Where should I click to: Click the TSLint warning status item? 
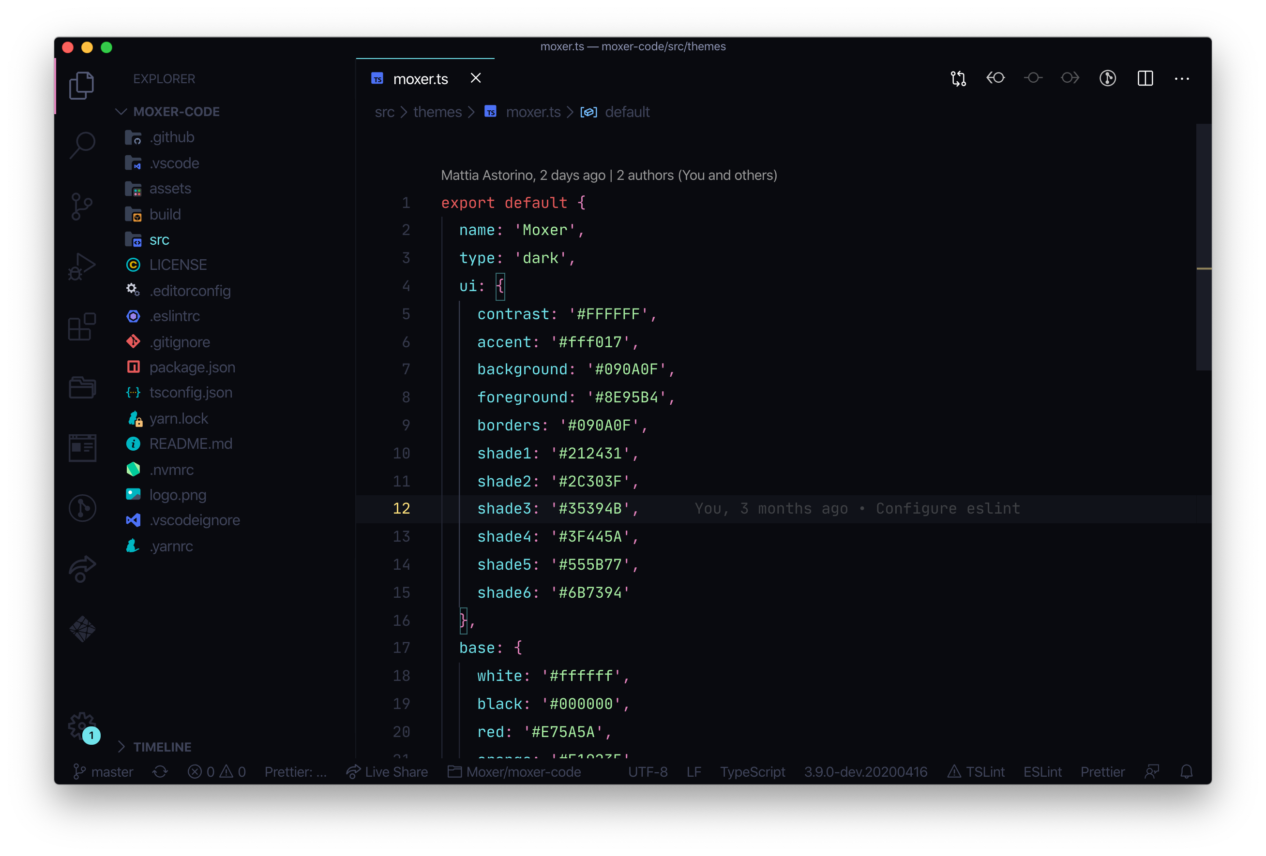(976, 771)
